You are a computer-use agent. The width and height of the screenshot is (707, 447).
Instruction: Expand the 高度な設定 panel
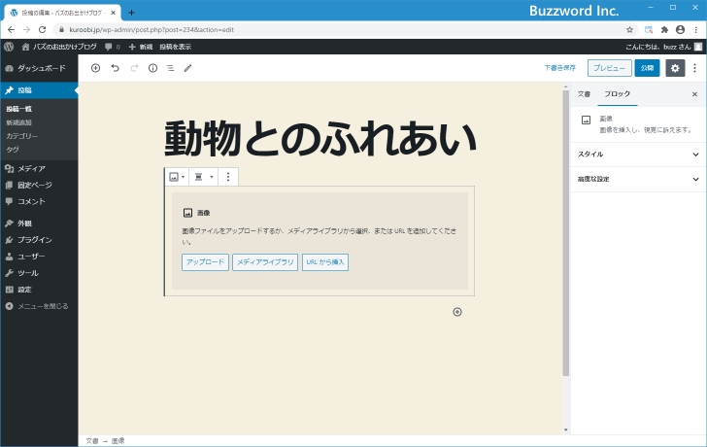coord(638,179)
